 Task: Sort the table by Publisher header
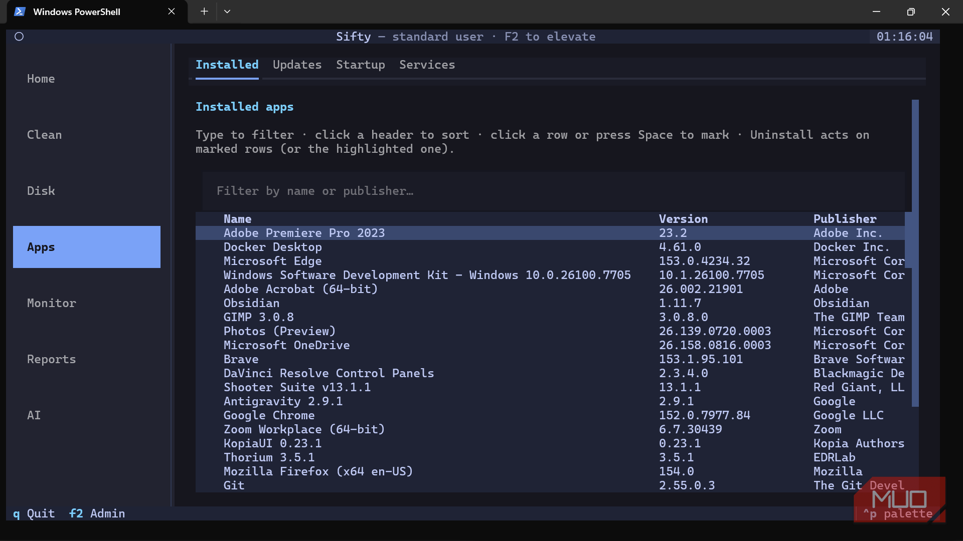(x=845, y=219)
